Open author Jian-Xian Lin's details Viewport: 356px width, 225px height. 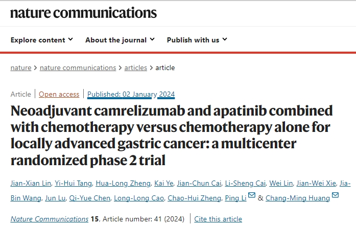[x=31, y=183]
